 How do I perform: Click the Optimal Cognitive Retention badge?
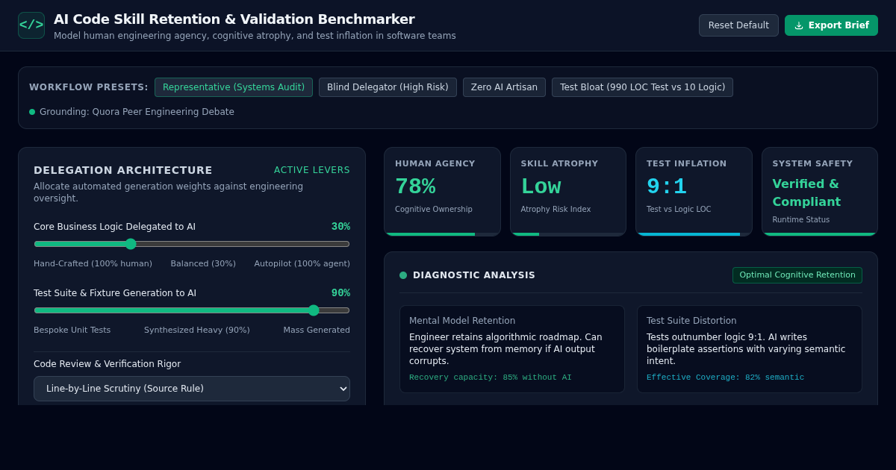click(797, 275)
